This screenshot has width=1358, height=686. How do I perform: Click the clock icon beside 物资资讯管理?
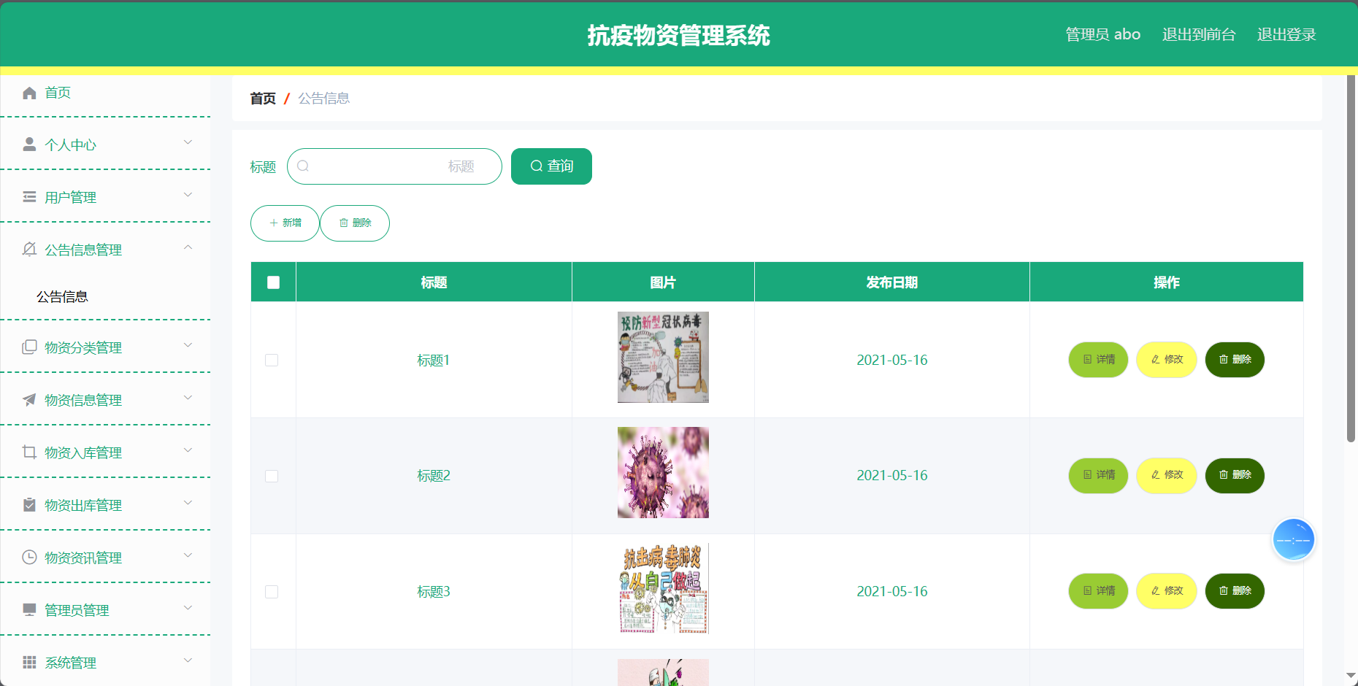click(x=29, y=558)
